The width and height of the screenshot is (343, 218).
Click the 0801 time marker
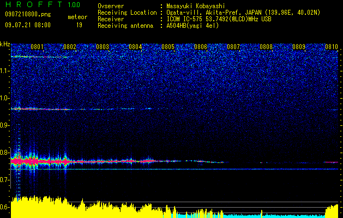tap(37, 46)
